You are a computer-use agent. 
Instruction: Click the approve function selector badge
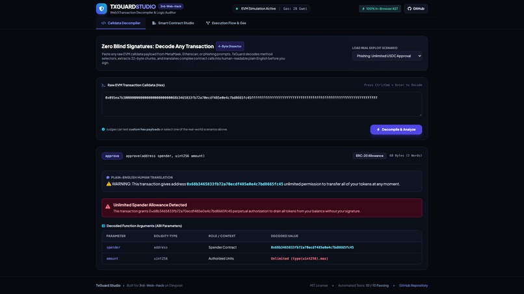click(x=112, y=156)
